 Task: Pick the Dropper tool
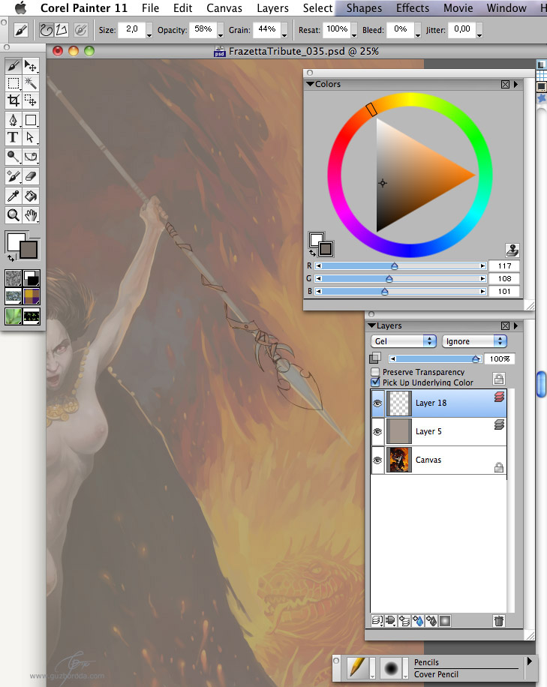(x=14, y=196)
